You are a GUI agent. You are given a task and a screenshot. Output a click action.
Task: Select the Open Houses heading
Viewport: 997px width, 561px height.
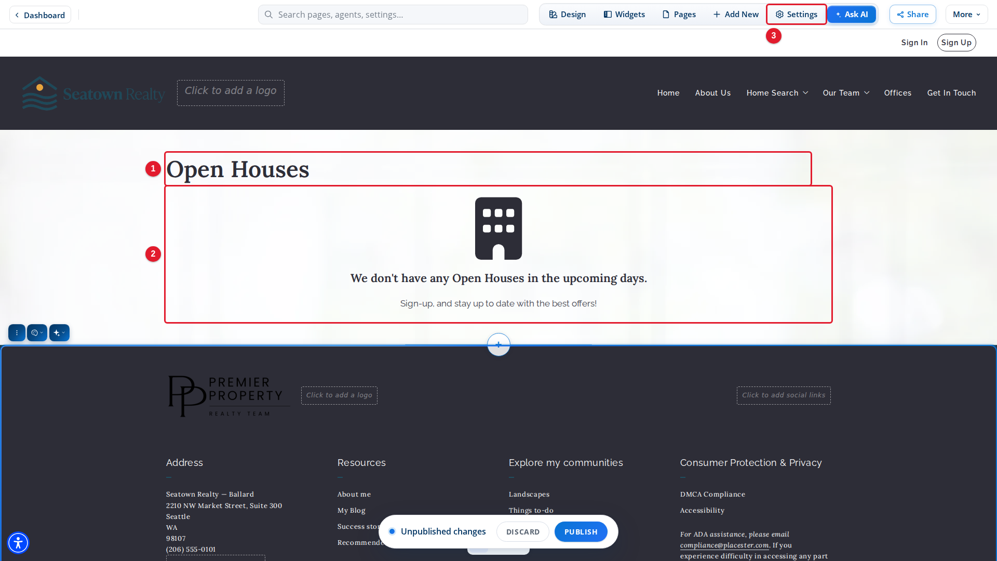coord(238,169)
